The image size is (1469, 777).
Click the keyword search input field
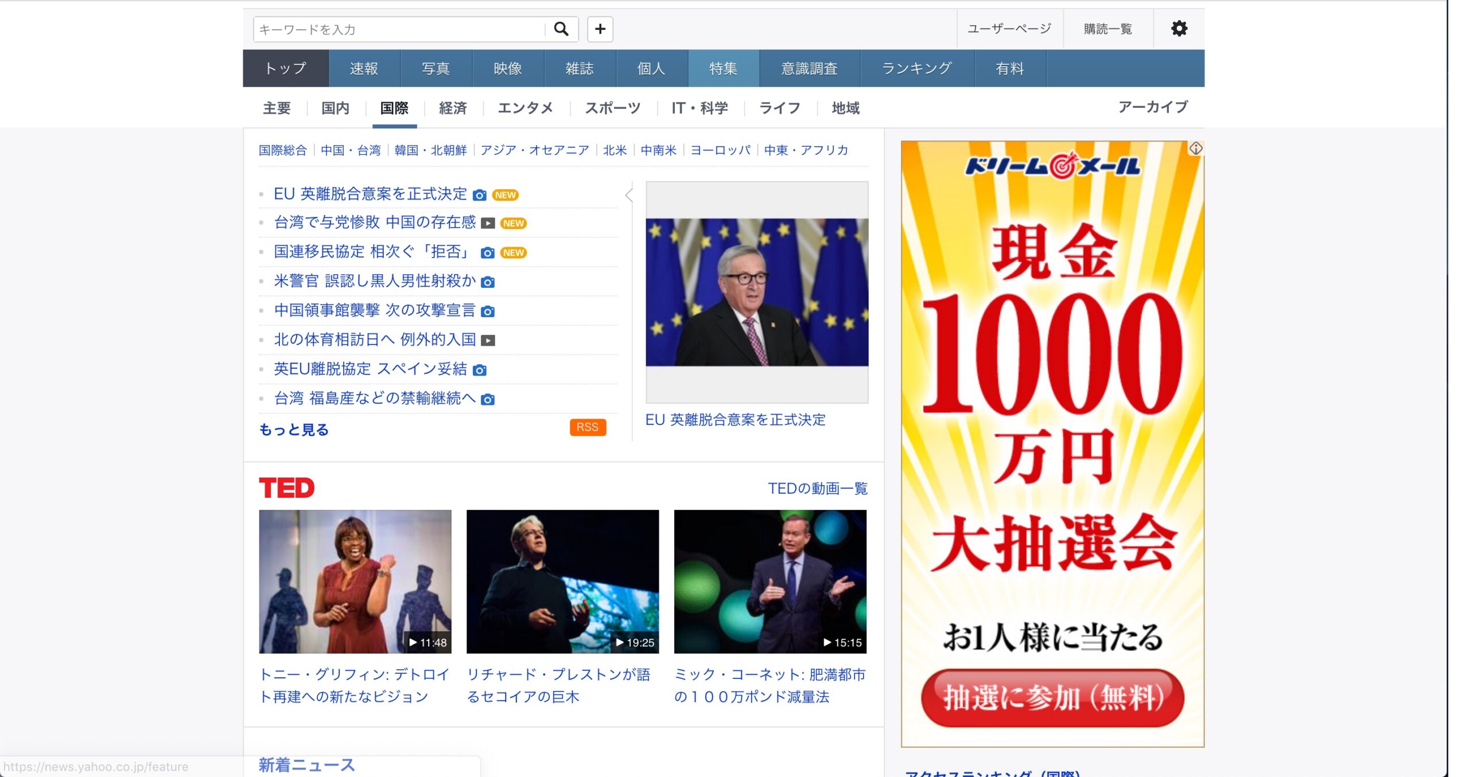click(x=399, y=29)
